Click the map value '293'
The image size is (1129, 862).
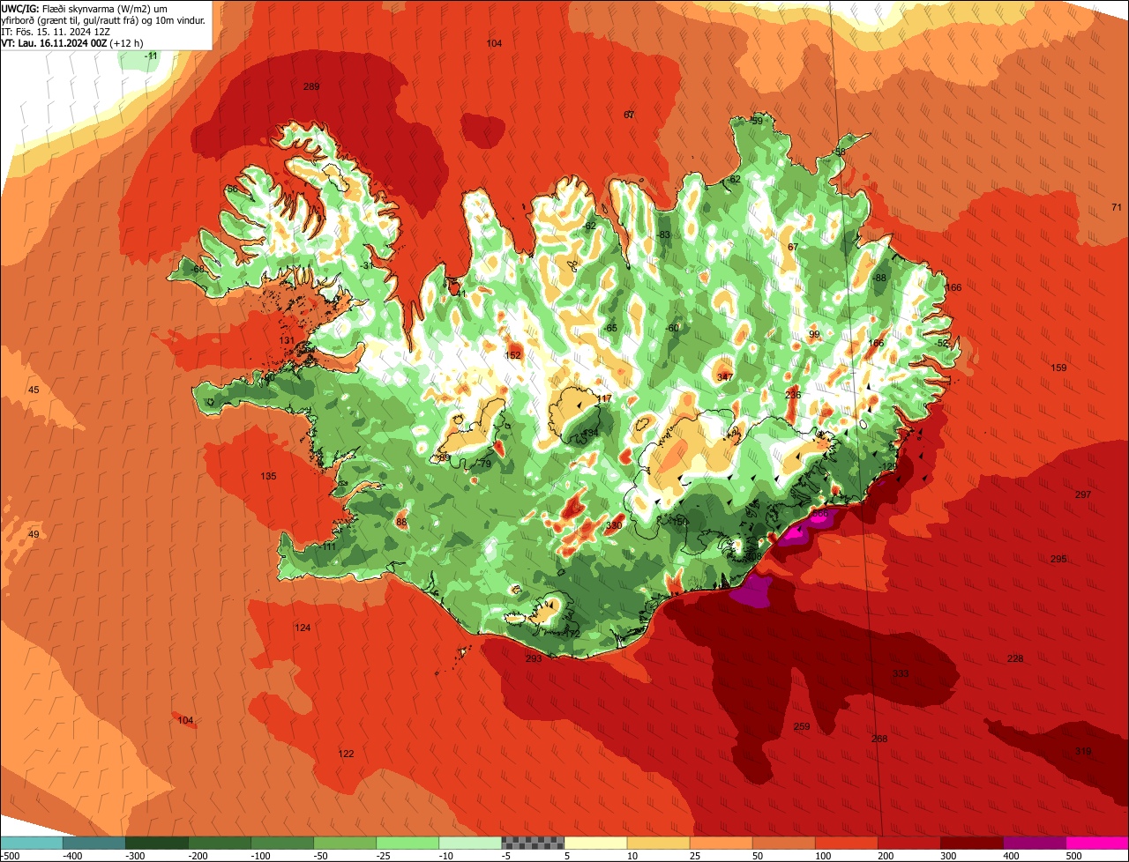coord(534,658)
